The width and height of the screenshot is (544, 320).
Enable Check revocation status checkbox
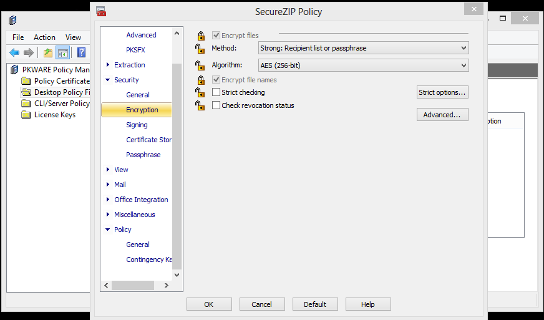pyautogui.click(x=216, y=105)
